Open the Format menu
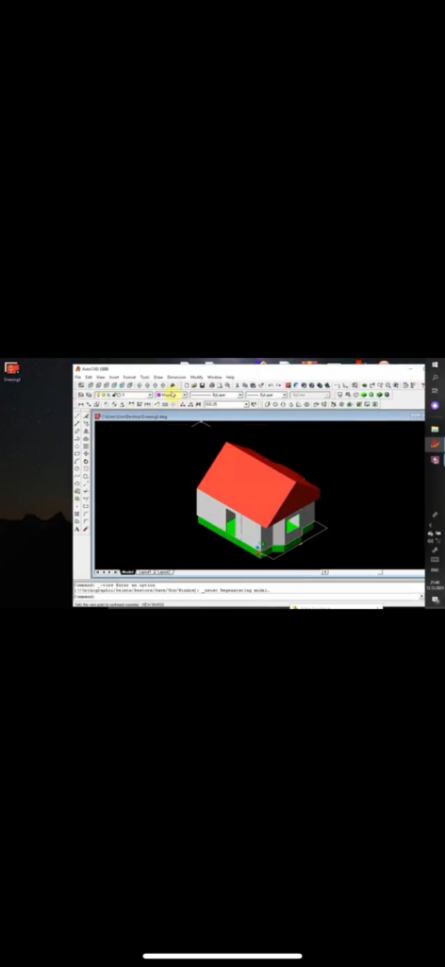445x967 pixels. coord(129,377)
